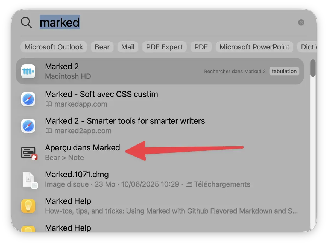This screenshot has width=328, height=245.
Task: Switch filter to Bear
Action: click(x=102, y=47)
